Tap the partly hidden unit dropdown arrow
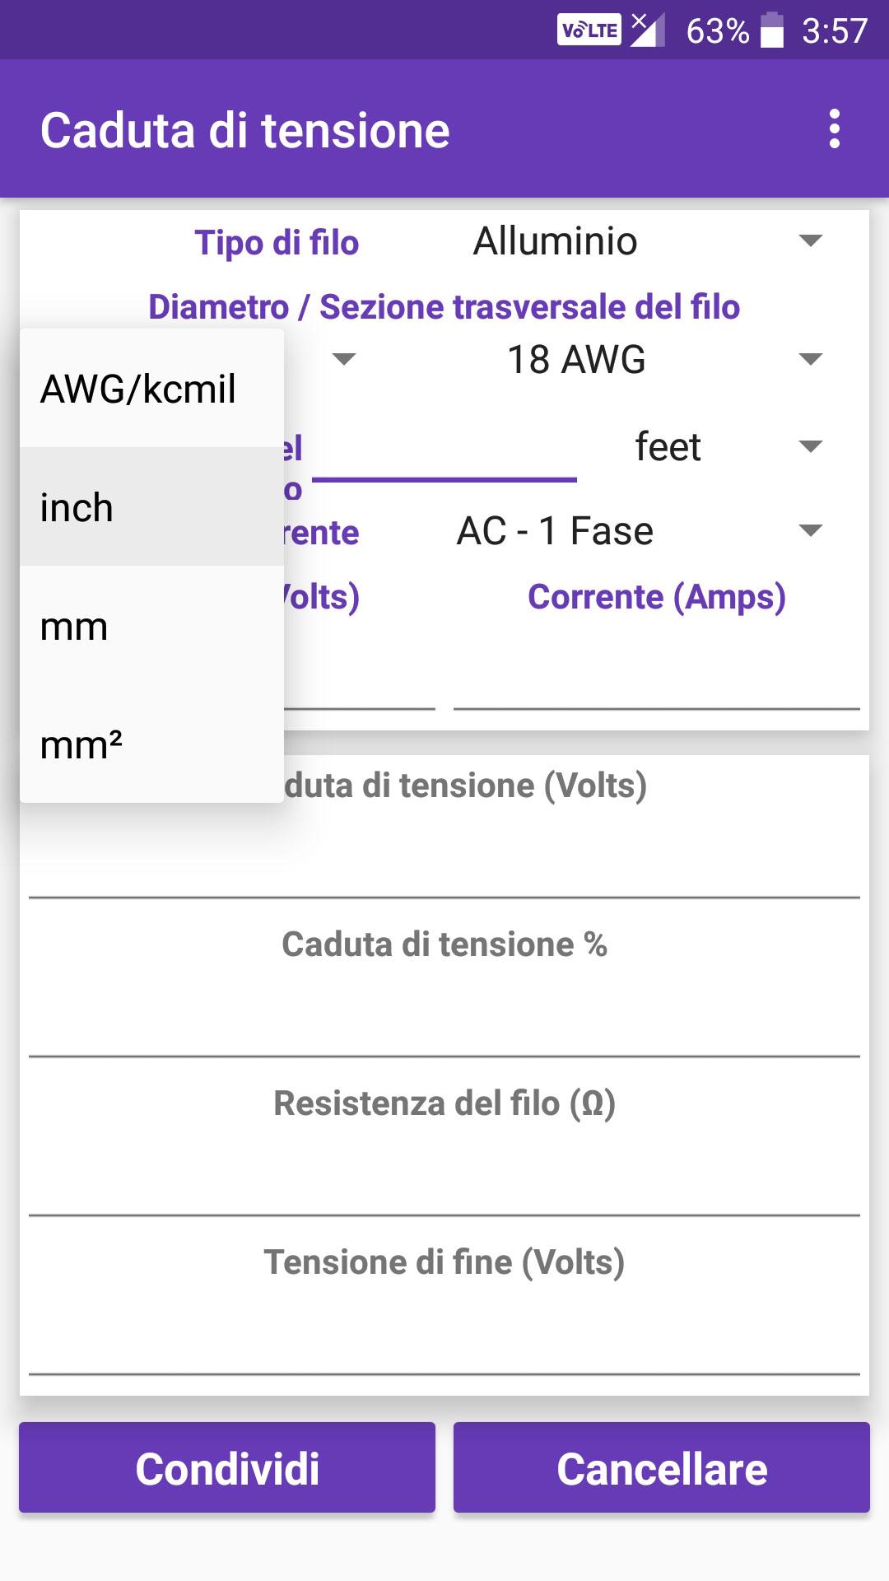Screen dimensions: 889x1581 343,359
